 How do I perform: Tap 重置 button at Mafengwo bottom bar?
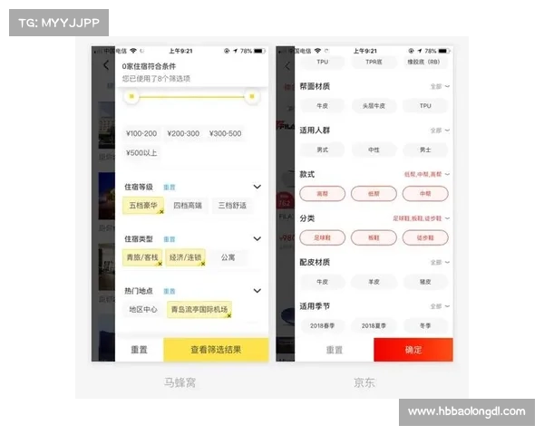pos(139,350)
